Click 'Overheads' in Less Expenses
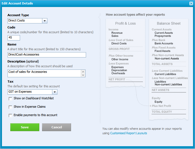 tap(118, 73)
